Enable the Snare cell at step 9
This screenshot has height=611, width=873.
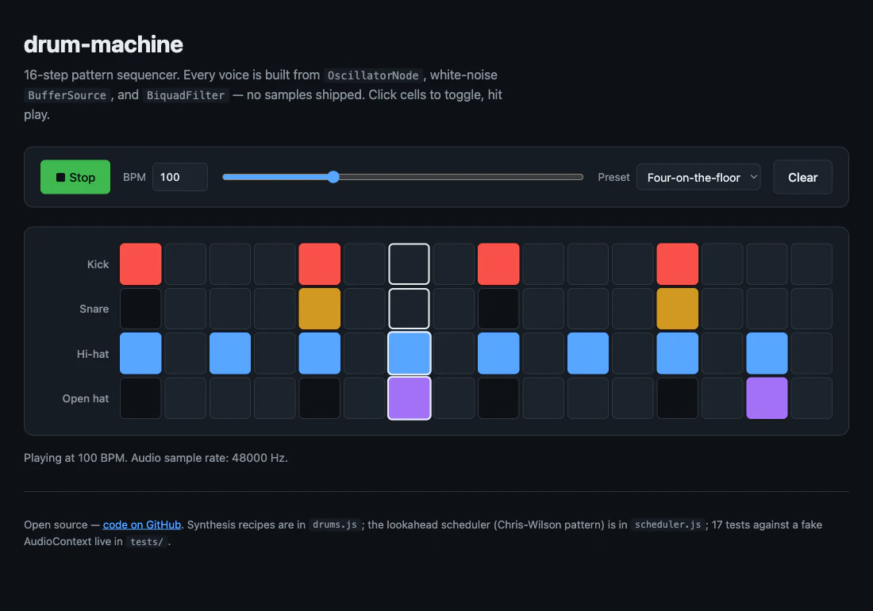coord(498,309)
